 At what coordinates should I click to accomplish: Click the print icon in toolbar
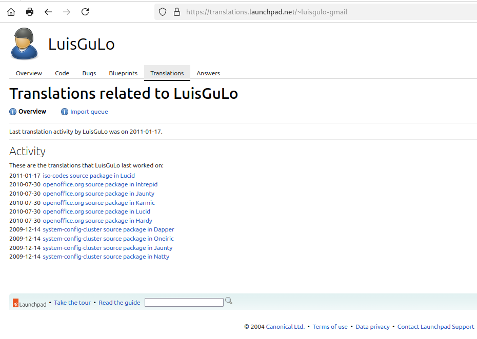(30, 12)
